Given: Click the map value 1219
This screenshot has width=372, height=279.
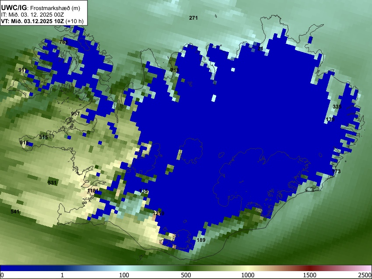Looking at the screenshot, I should 158,213.
